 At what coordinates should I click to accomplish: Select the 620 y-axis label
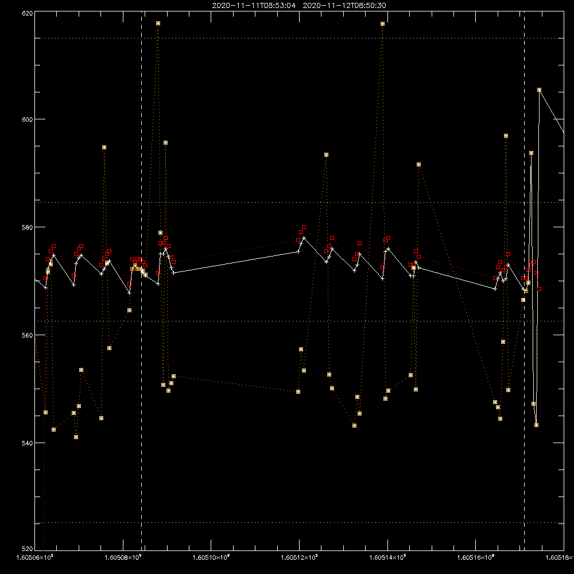coord(28,14)
